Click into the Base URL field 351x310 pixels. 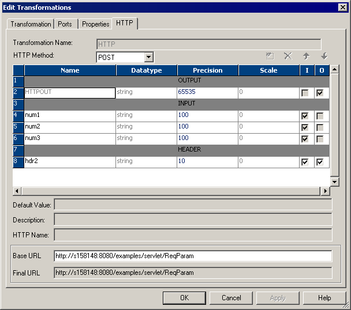click(192, 256)
